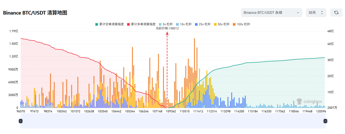The height and width of the screenshot is (134, 345).
Task: Click the 105344 price axis label
Action: [x=130, y=111]
